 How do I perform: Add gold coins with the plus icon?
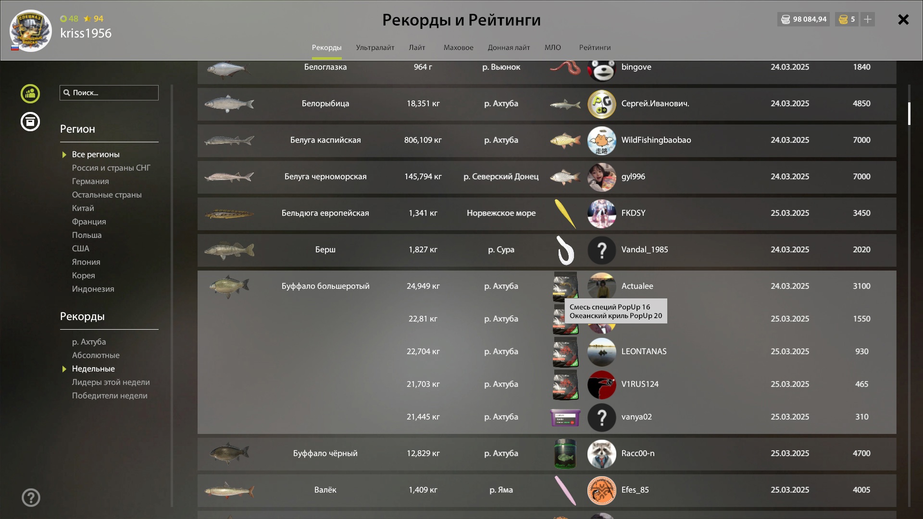coord(868,19)
